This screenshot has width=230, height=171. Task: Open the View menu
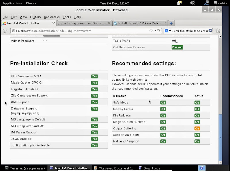click(x=23, y=17)
